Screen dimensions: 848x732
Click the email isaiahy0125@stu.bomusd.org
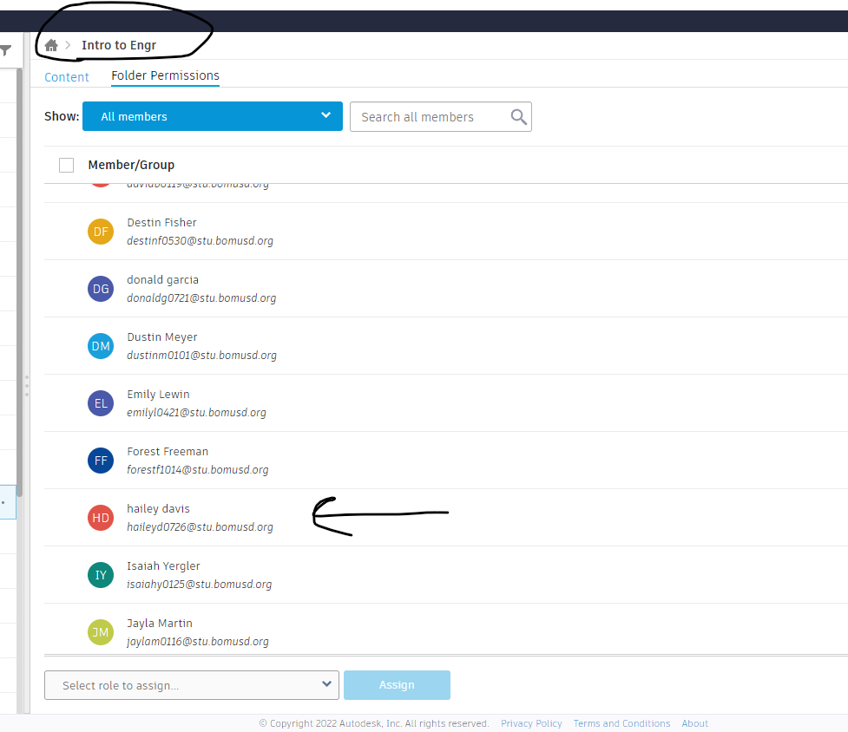200,585
